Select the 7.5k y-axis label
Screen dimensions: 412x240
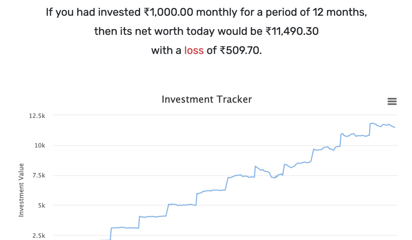click(38, 175)
